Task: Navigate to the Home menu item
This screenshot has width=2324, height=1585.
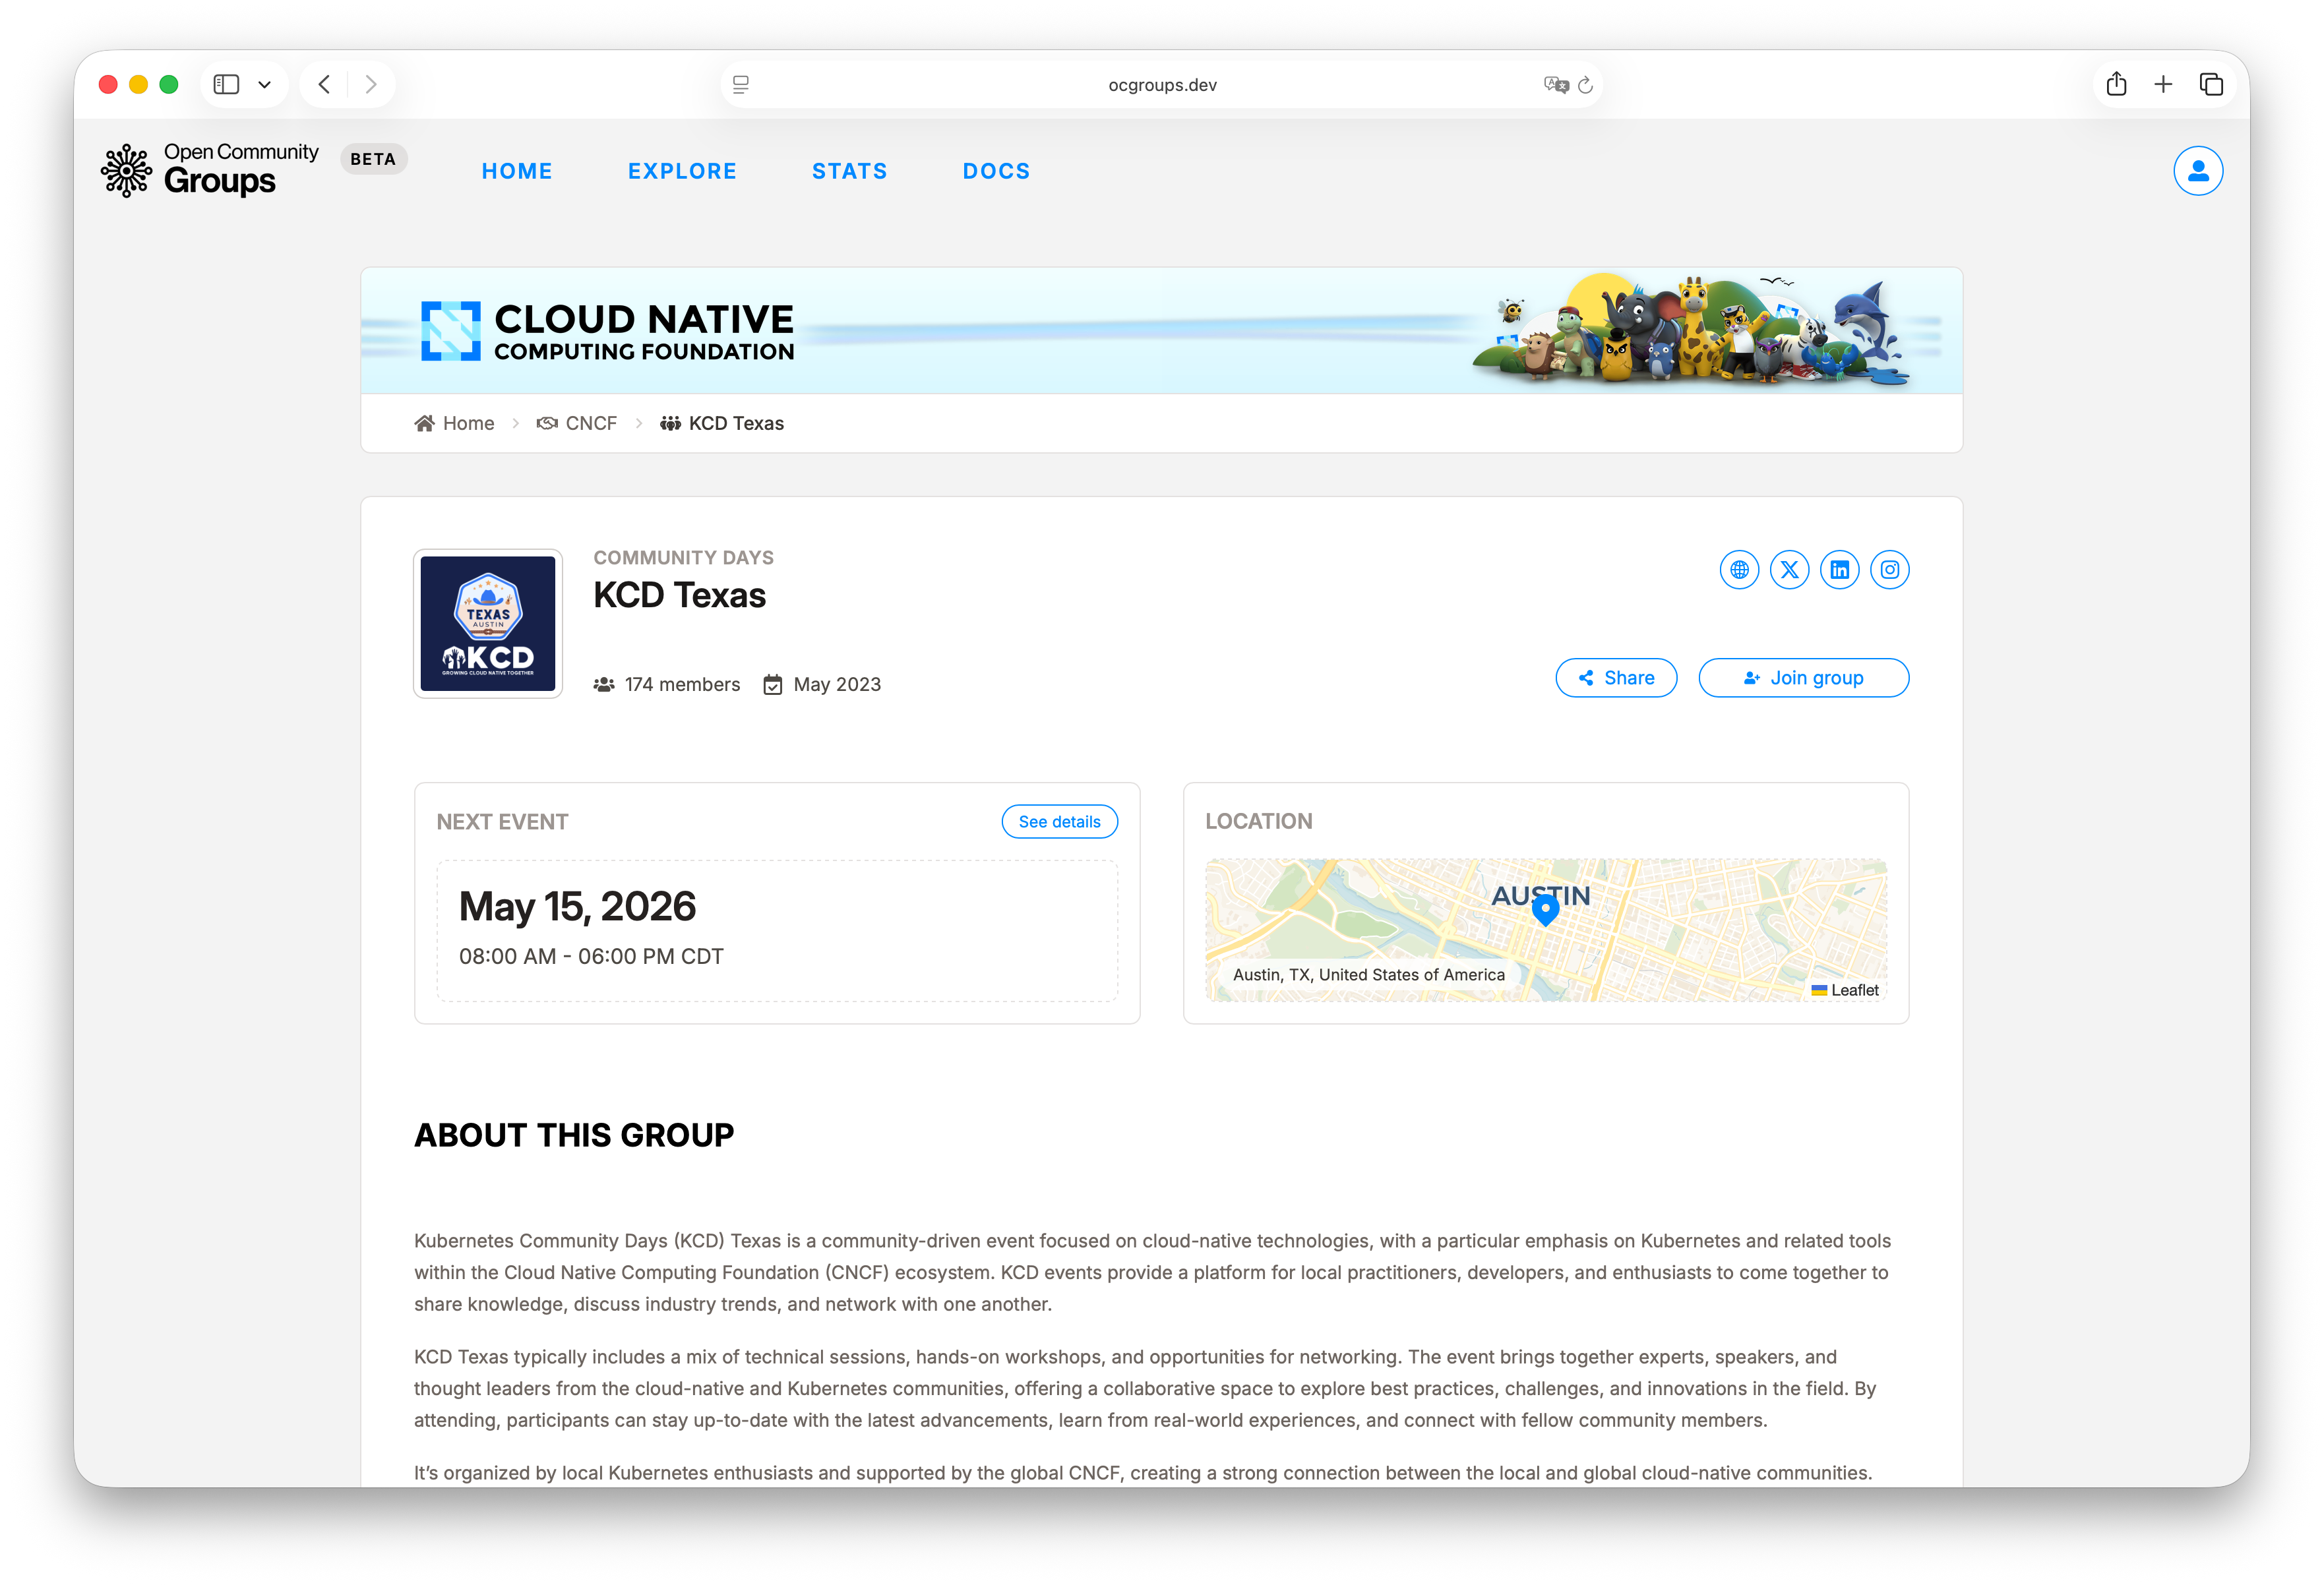Action: 517,171
